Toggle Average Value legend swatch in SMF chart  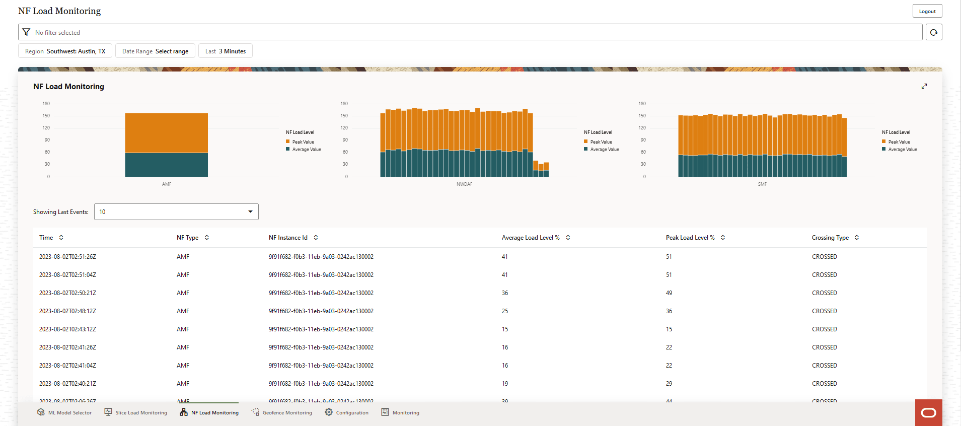tap(884, 149)
